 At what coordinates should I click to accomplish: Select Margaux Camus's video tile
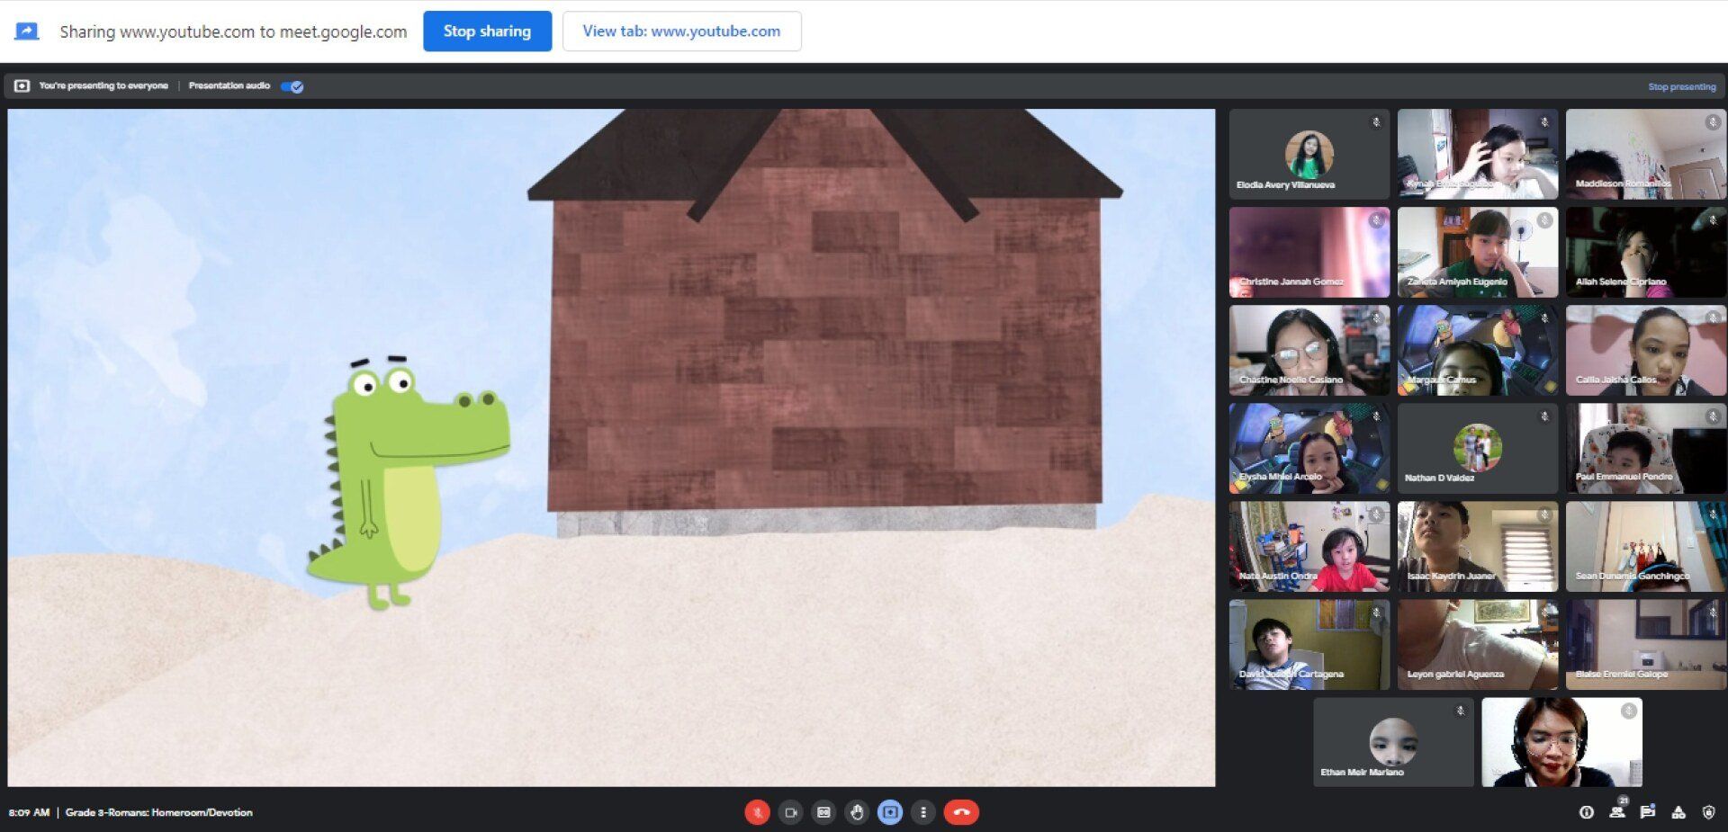[x=1478, y=350]
